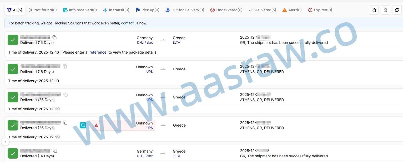Open carrier selector for highlighted Unknown UPS
Screen dimensions: 403x162
tap(144, 125)
